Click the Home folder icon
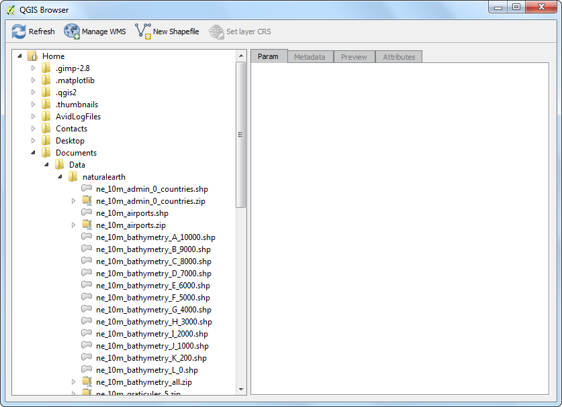 click(33, 56)
